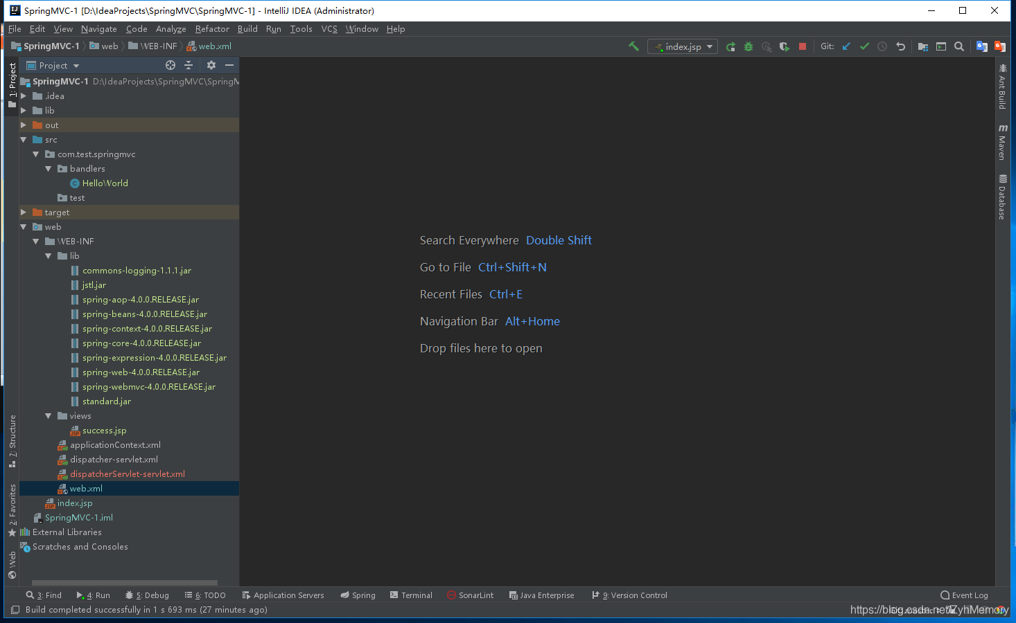
Task: Open the VCS menu
Action: (x=329, y=29)
